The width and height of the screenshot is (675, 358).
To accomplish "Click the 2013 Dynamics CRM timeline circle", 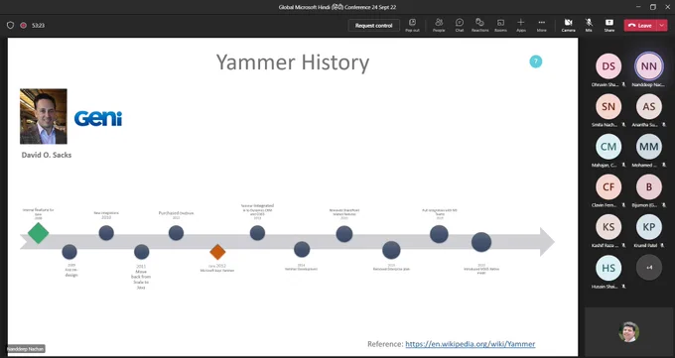I will click(257, 233).
